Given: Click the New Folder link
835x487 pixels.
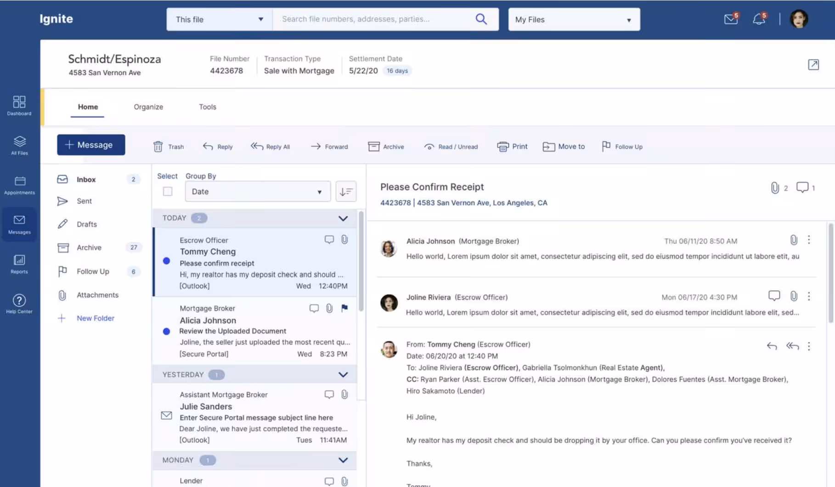Looking at the screenshot, I should click(x=95, y=318).
